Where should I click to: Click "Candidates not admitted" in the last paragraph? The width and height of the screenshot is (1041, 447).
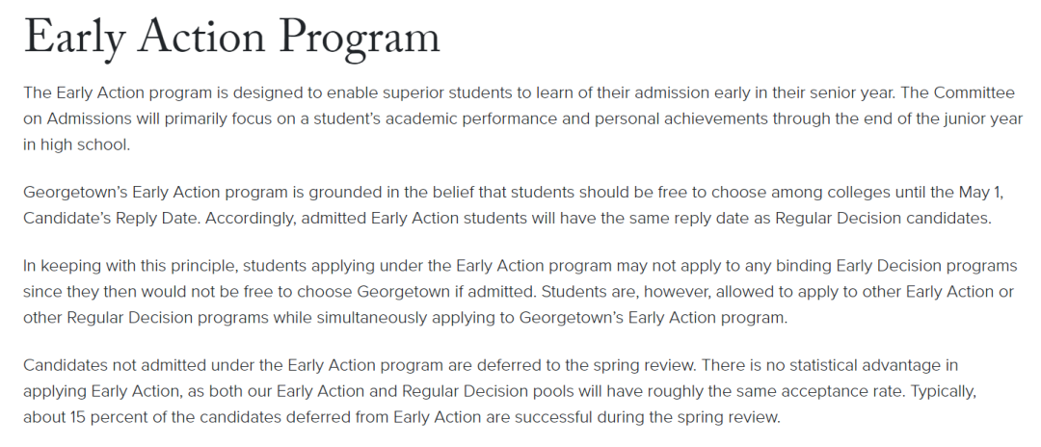(x=107, y=366)
